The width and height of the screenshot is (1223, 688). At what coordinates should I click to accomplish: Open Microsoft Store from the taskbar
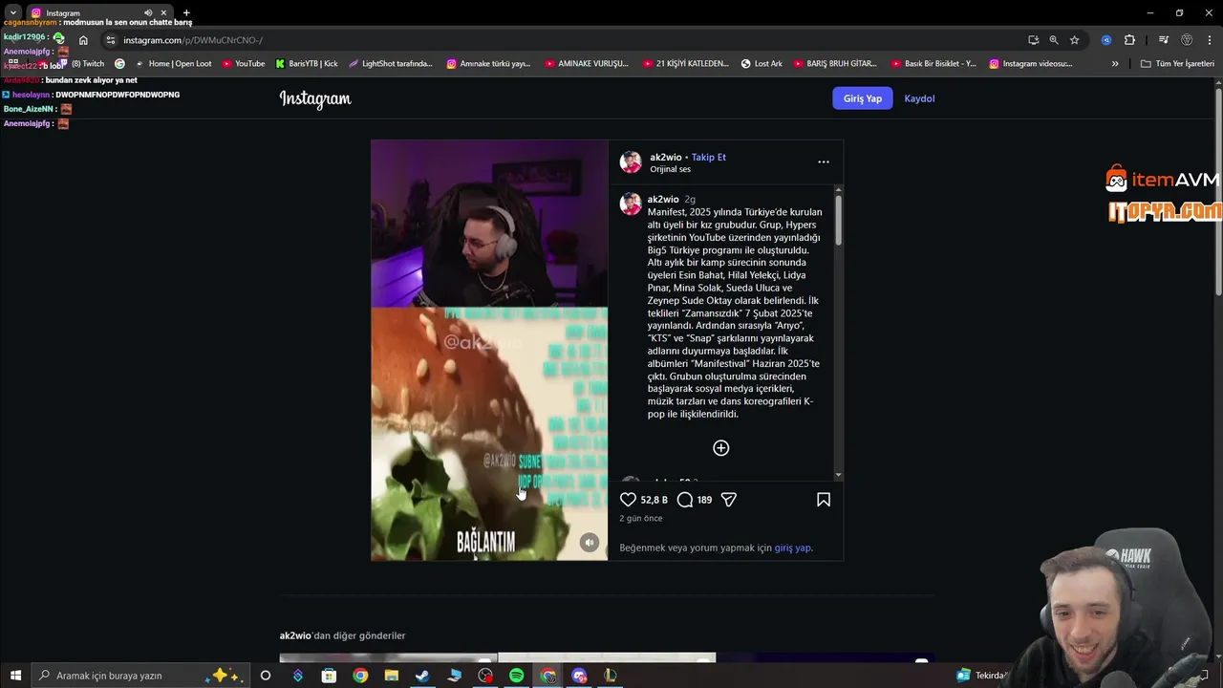[329, 676]
